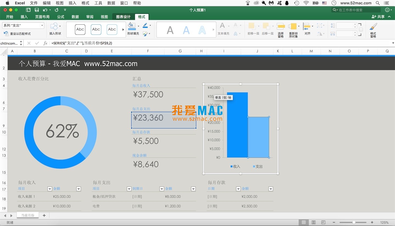Select column F header

tap(148, 51)
